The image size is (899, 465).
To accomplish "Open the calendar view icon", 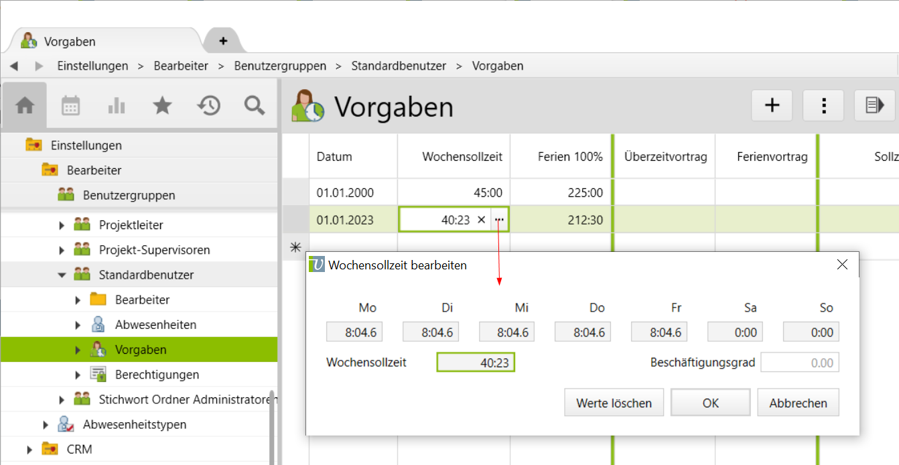I will 70,106.
